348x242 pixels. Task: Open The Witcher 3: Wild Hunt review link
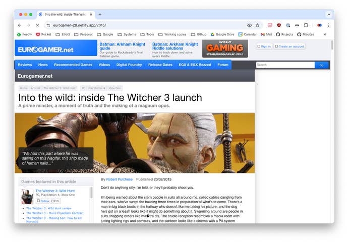coord(49,209)
